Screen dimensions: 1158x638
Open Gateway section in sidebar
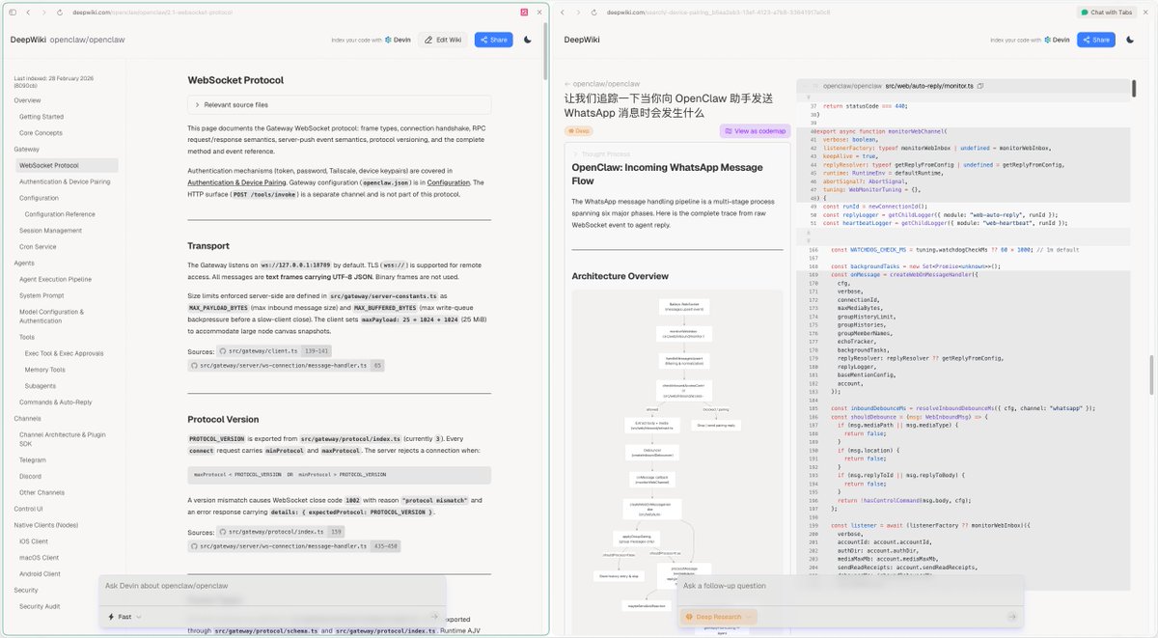point(27,150)
